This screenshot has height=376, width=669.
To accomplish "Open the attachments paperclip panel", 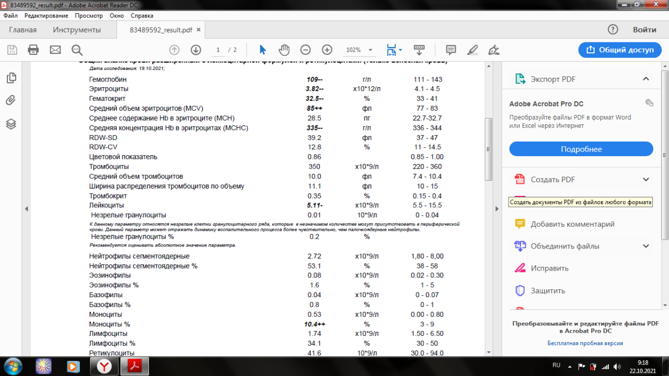I will pyautogui.click(x=11, y=100).
